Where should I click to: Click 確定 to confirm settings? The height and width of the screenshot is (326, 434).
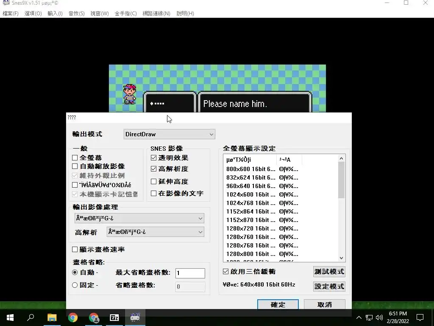point(278,304)
